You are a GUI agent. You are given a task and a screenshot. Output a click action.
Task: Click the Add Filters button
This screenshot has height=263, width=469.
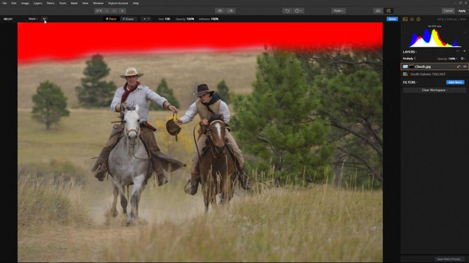click(455, 82)
